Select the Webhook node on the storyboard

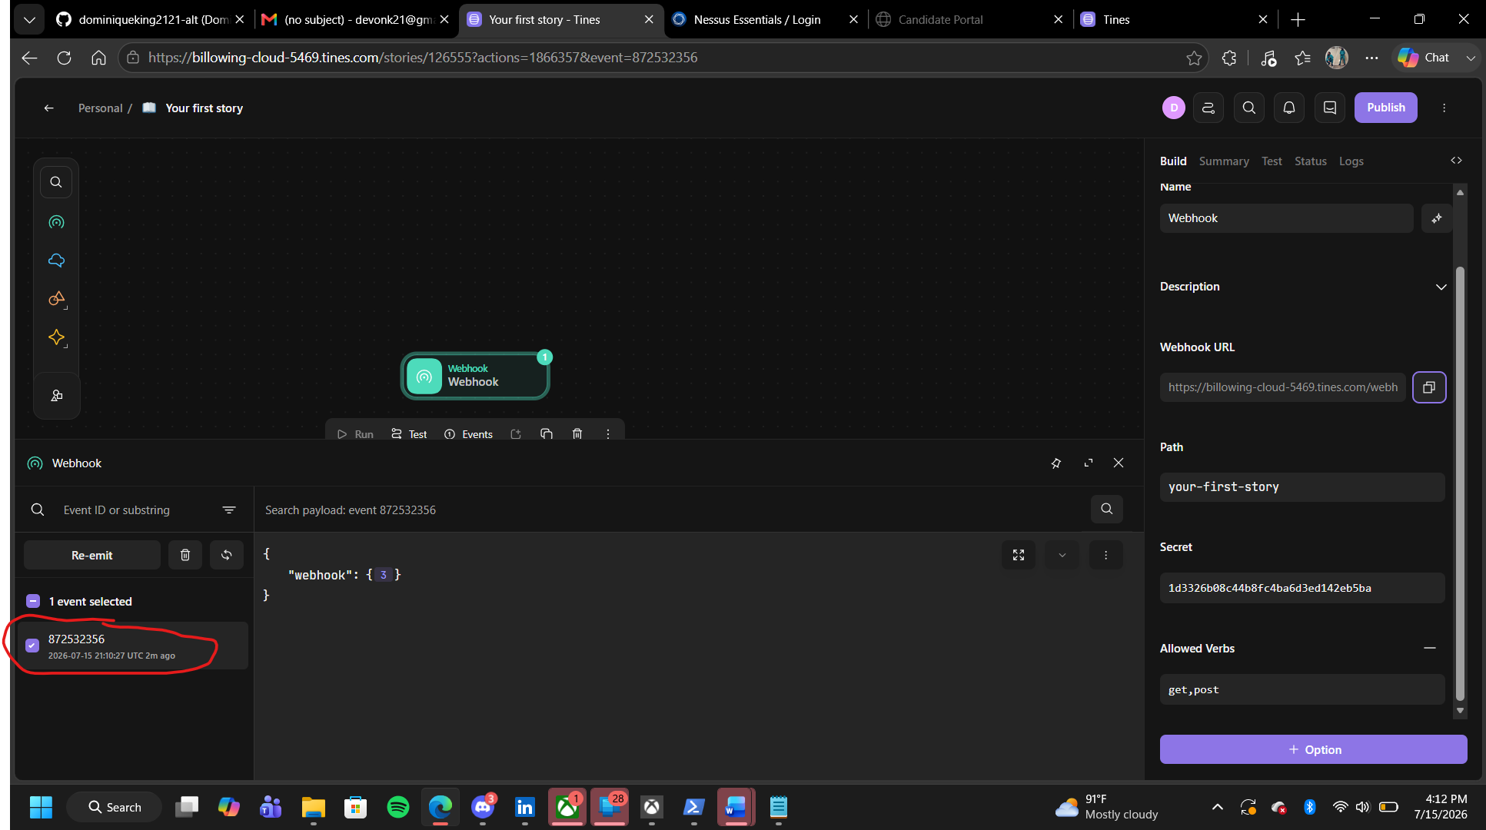[x=475, y=376]
